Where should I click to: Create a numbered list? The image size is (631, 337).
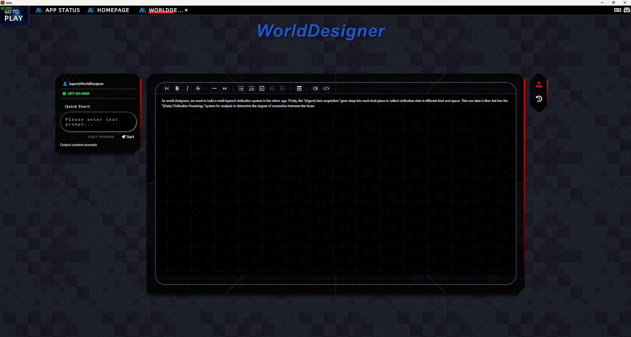pyautogui.click(x=251, y=88)
